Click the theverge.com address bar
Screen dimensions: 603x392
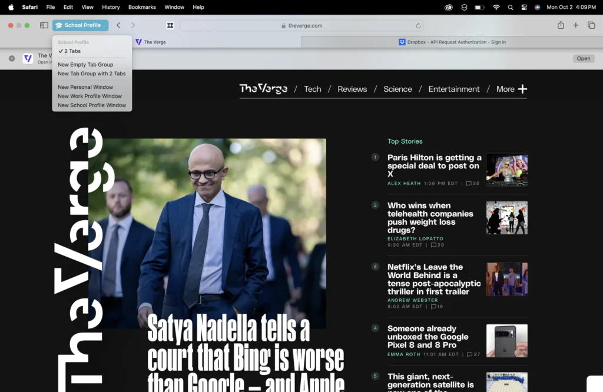click(301, 26)
